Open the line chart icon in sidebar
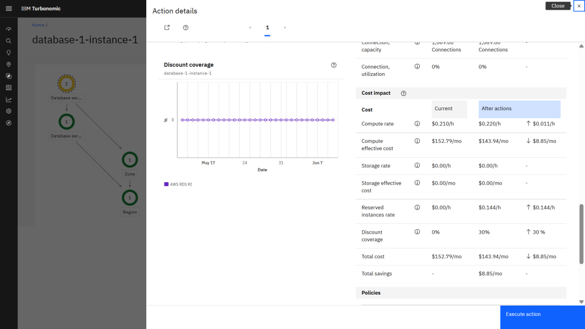The height and width of the screenshot is (329, 585). 9,99
